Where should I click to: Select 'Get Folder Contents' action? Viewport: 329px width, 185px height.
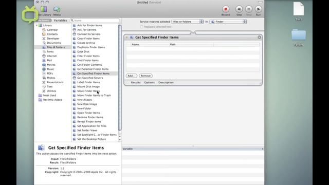89,65
